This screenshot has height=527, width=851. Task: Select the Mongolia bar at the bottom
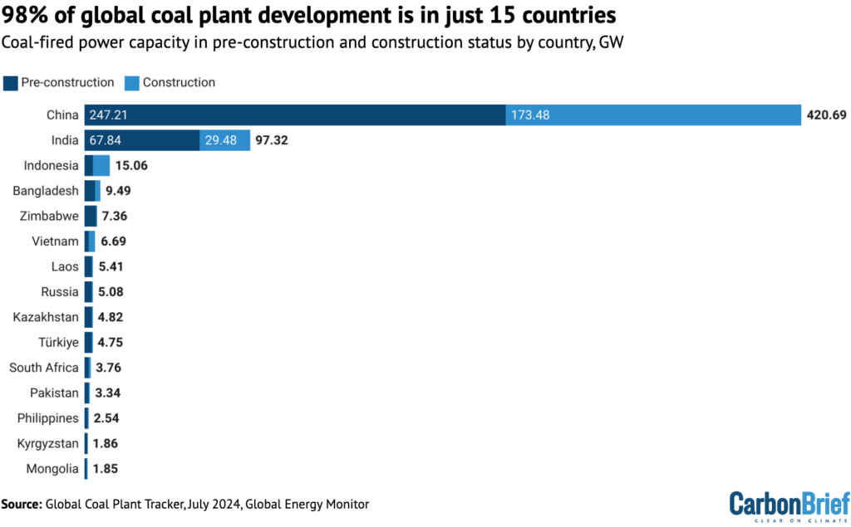[x=87, y=468]
